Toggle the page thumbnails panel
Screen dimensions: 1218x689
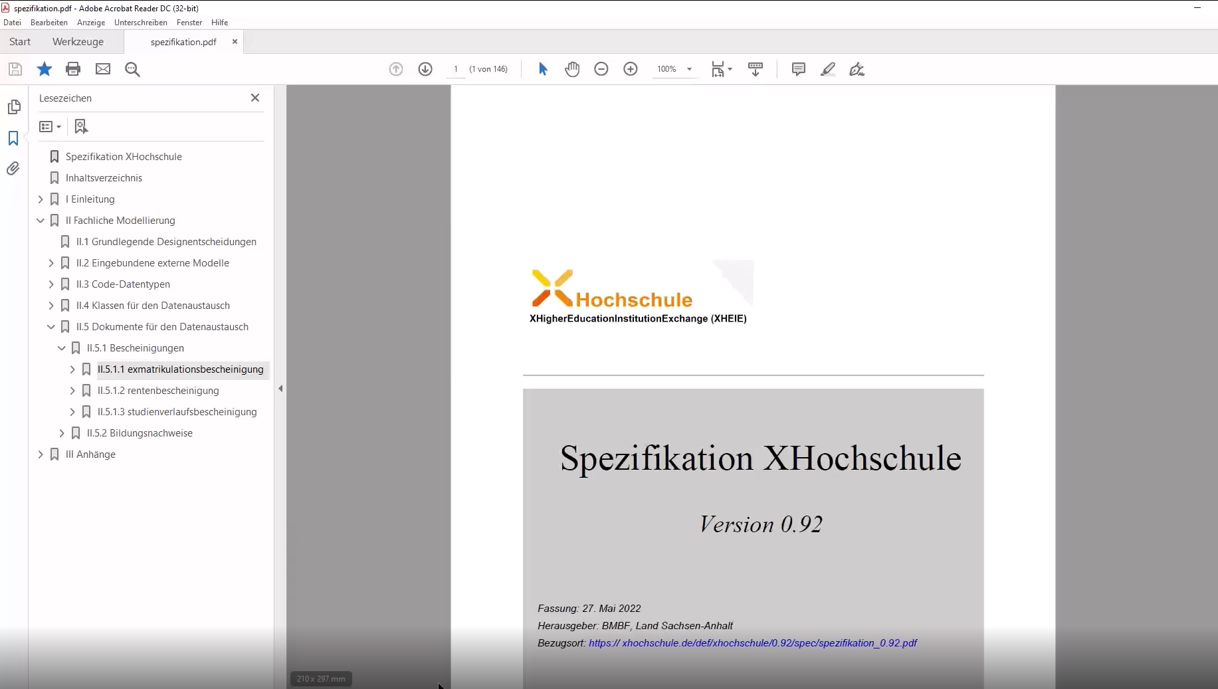click(x=13, y=107)
